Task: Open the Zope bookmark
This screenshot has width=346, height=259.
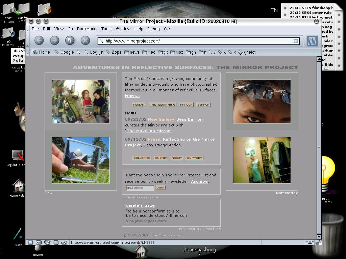Action: 114,52
